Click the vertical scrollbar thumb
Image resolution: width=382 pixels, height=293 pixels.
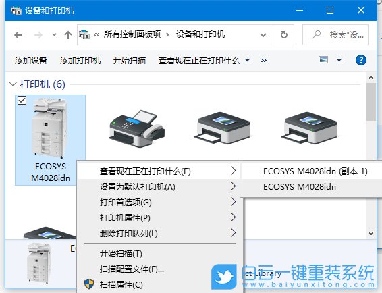coord(371,102)
